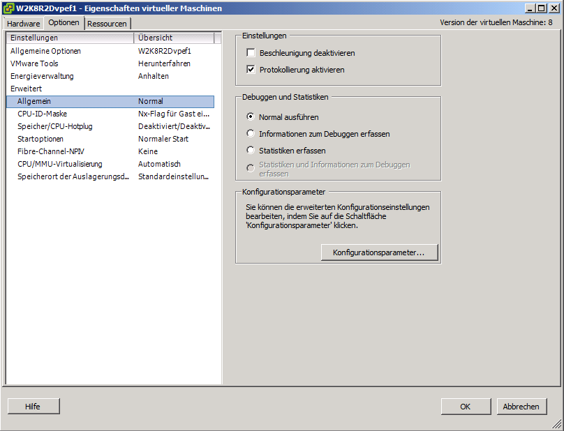This screenshot has width=564, height=431.
Task: Select the VMware Tools row
Action: click(110, 63)
